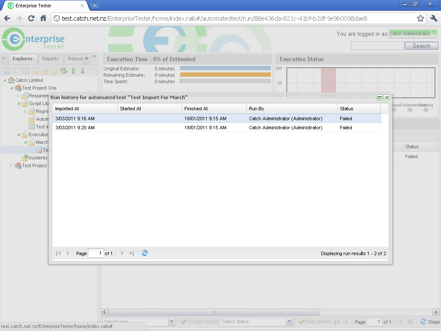Switch to the Reports tab
441x331 pixels.
[x=50, y=59]
